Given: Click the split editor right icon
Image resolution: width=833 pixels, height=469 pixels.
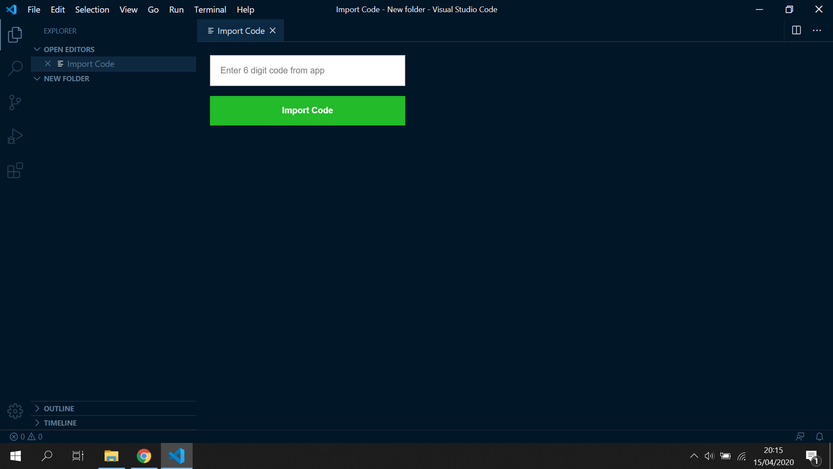Looking at the screenshot, I should pos(796,30).
